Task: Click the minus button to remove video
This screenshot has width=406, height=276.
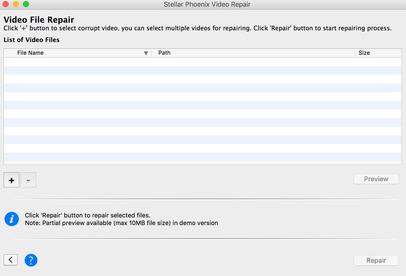Action: click(28, 180)
